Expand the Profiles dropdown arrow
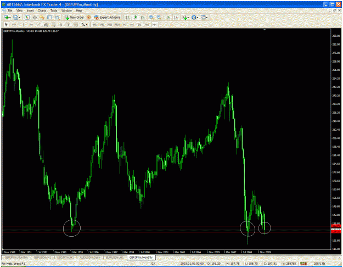The image size is (343, 267). click(x=19, y=18)
